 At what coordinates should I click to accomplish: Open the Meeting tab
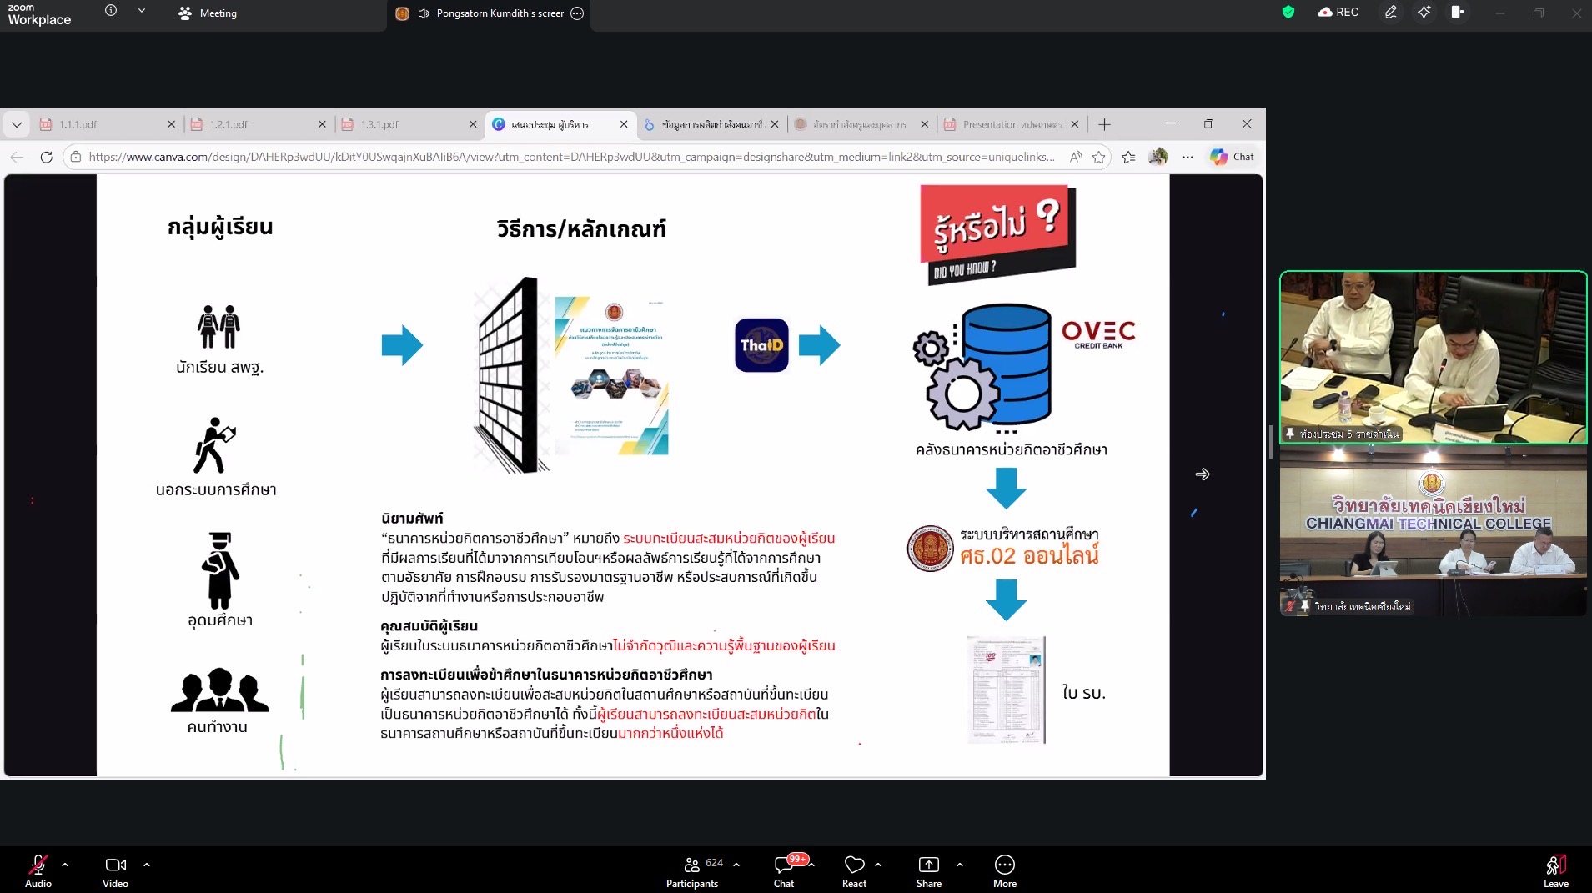[208, 13]
